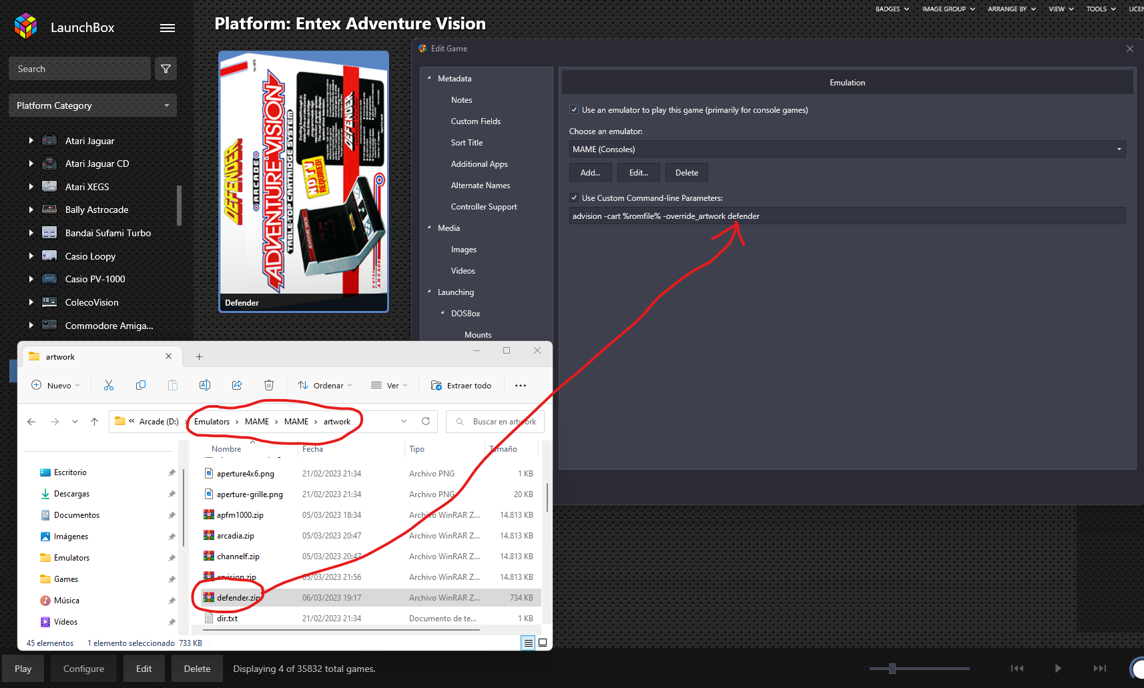Click the Casio Loopy platform icon
This screenshot has height=688, width=1144.
pyautogui.click(x=49, y=256)
